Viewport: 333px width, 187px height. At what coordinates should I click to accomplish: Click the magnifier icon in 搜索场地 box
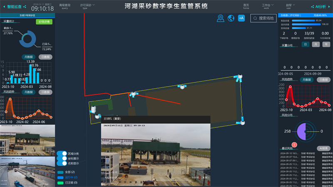(x=255, y=18)
